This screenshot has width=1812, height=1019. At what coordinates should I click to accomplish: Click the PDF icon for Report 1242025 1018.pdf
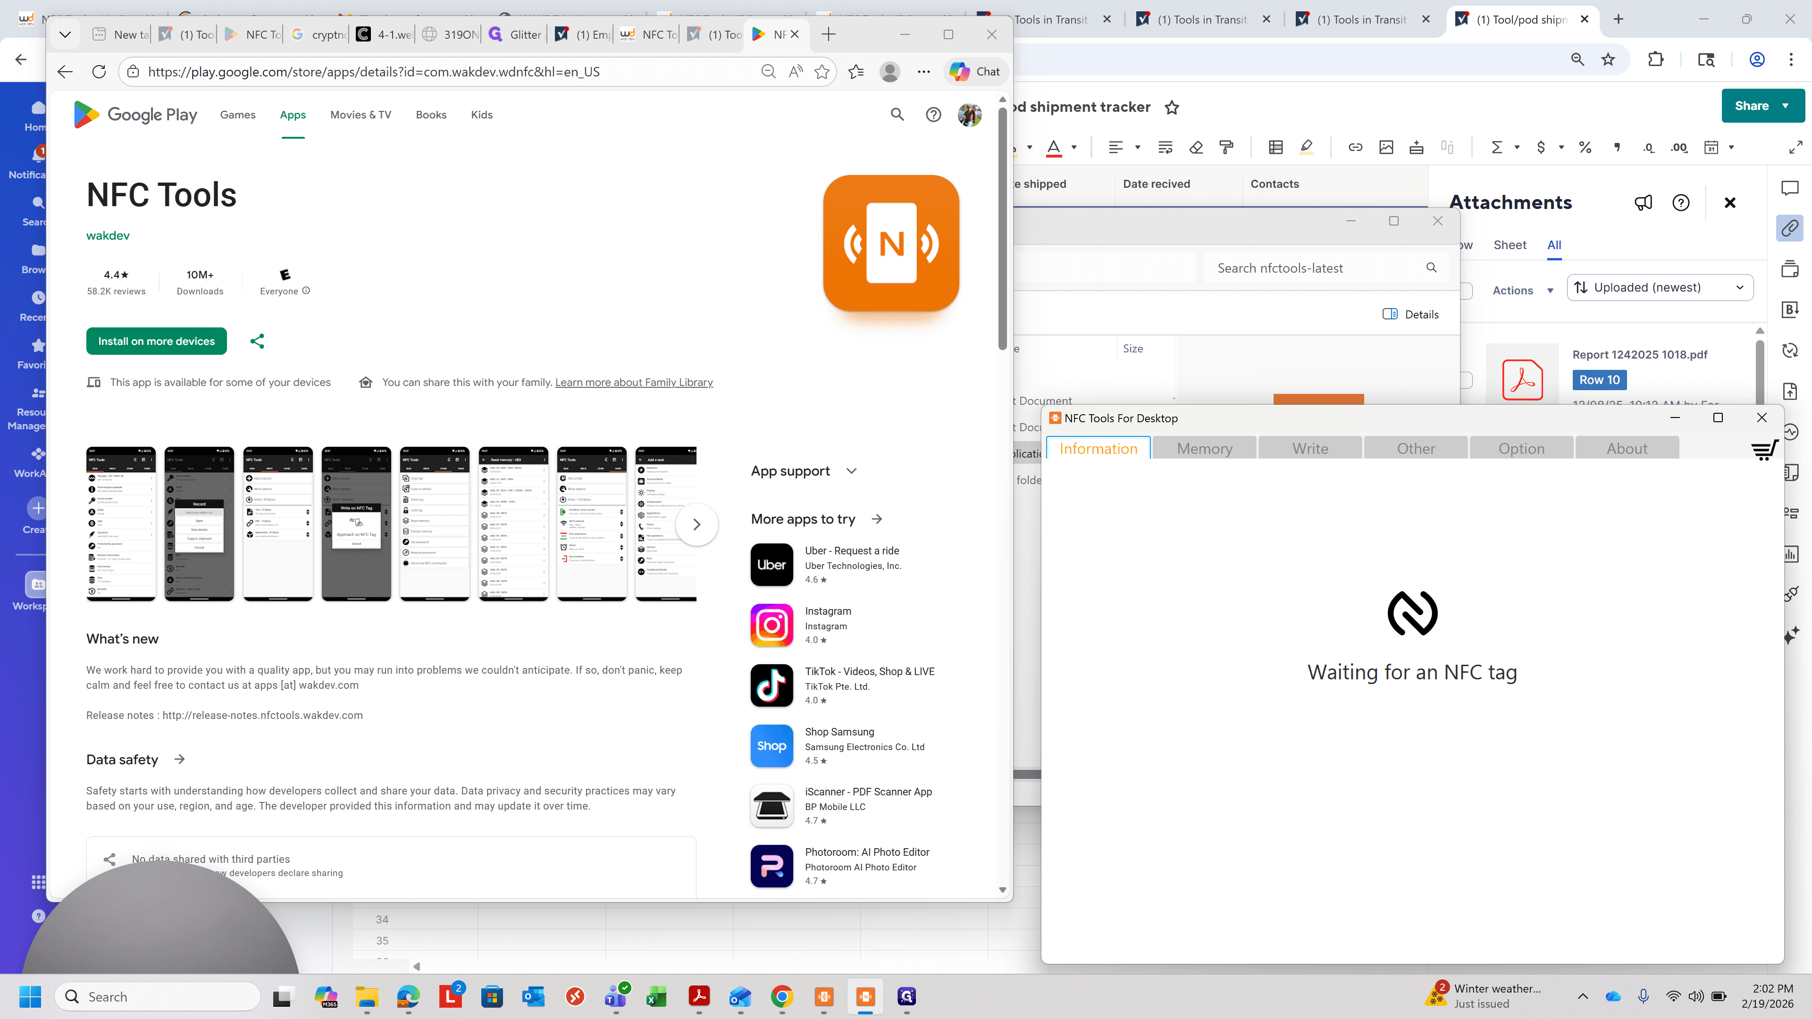[1522, 380]
